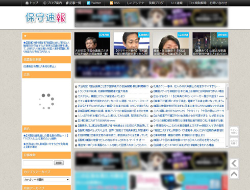Click the laptop advertisement banner at bottom
Image resolution: width=250 pixels, height=190 pixels.
[x=151, y=181]
